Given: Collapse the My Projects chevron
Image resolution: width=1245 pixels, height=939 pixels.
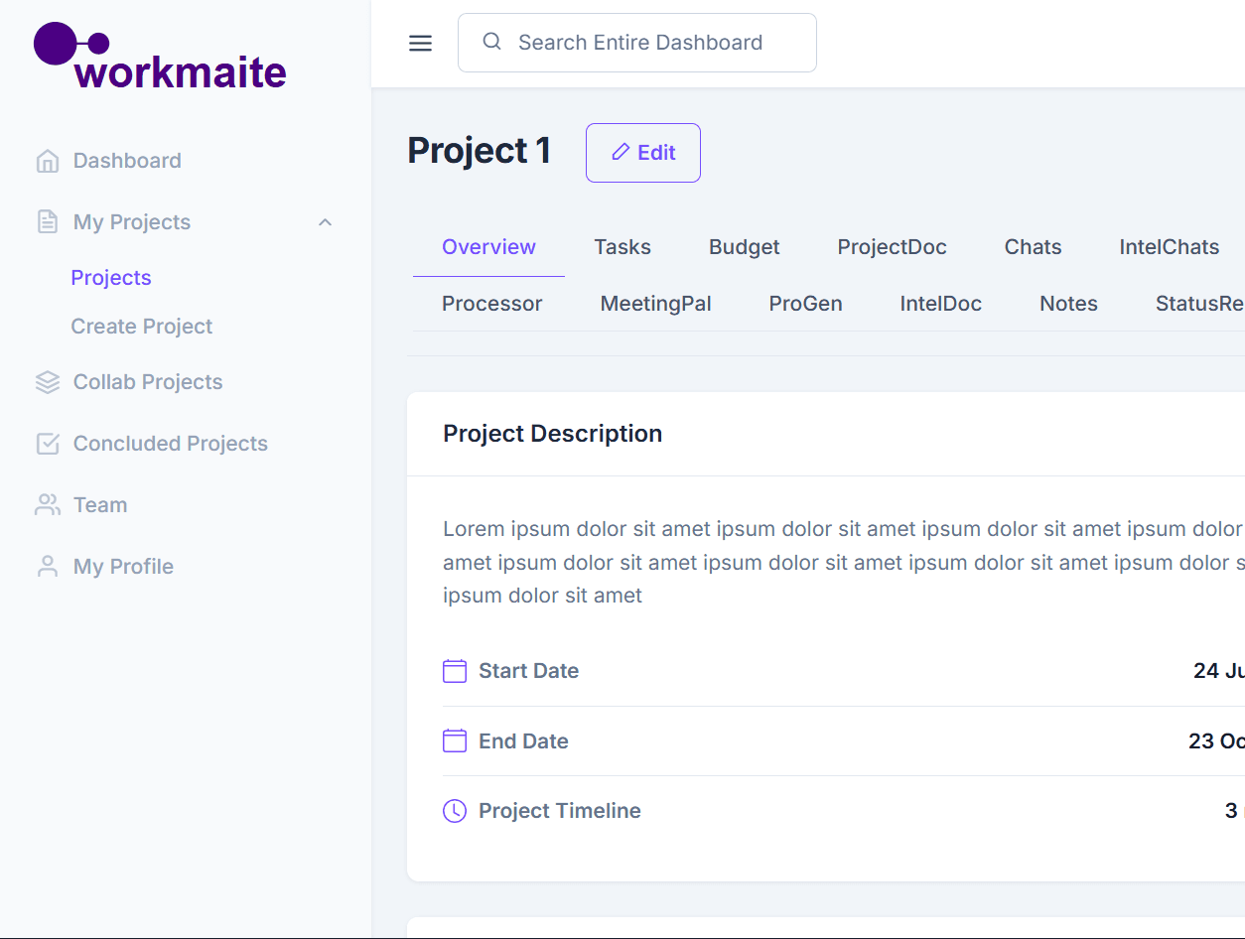Looking at the screenshot, I should click(x=325, y=222).
